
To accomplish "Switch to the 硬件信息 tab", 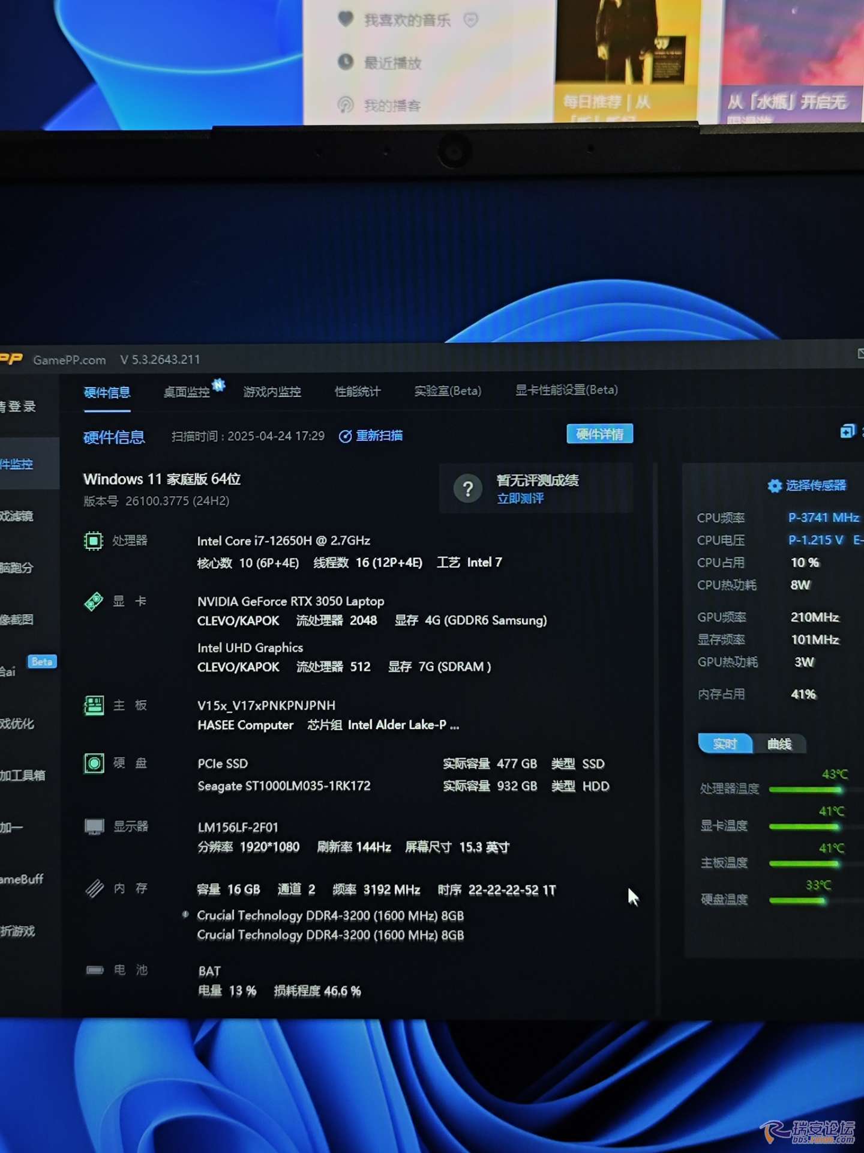I will point(107,393).
